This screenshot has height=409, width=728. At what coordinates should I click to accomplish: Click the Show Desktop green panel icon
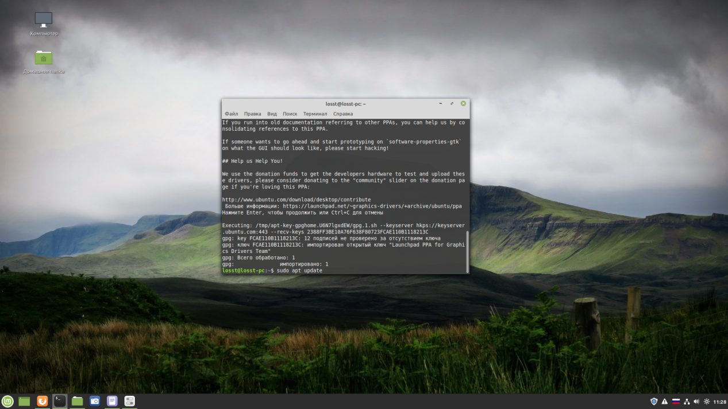[24, 402]
